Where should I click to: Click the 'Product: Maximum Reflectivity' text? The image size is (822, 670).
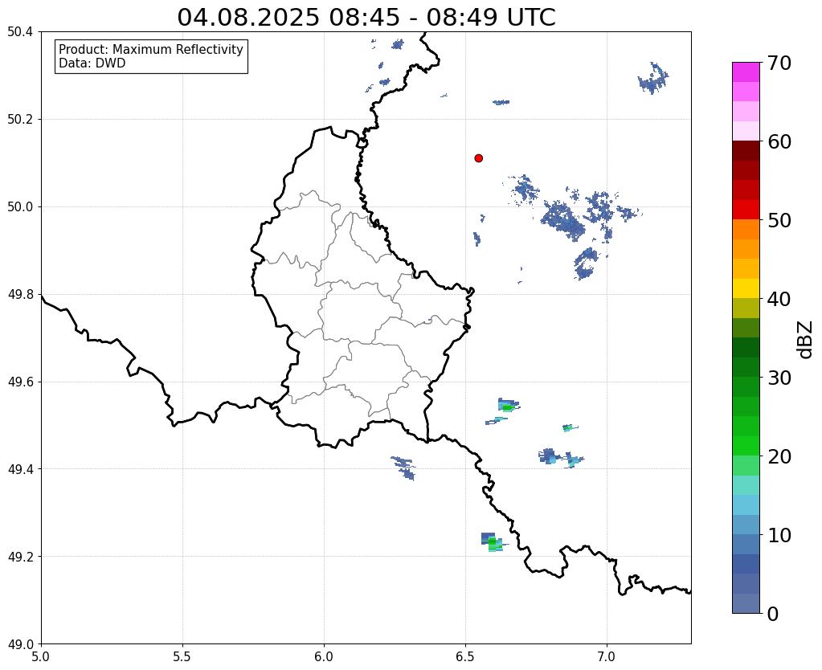(x=151, y=49)
